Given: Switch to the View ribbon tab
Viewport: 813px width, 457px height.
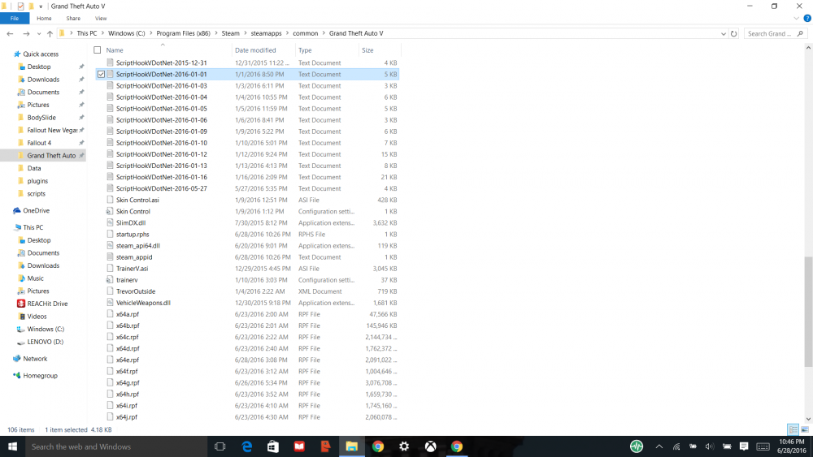Looking at the screenshot, I should point(101,18).
